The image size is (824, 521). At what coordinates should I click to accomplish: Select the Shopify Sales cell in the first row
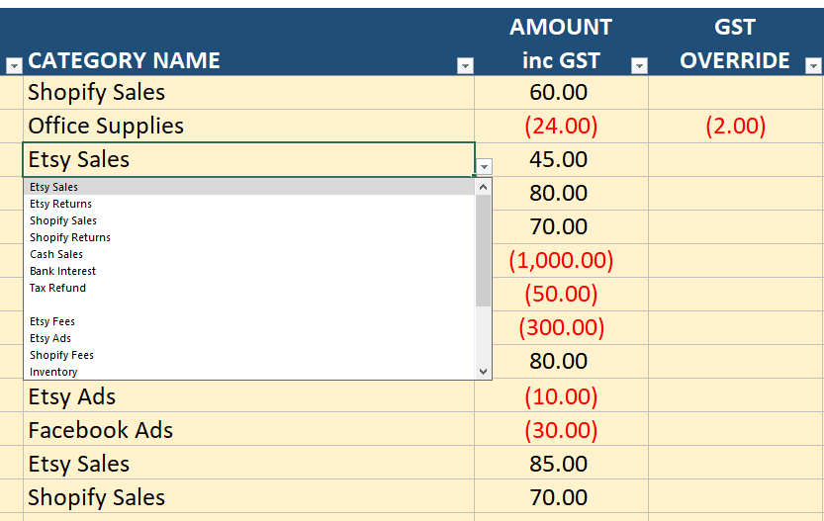coord(248,93)
